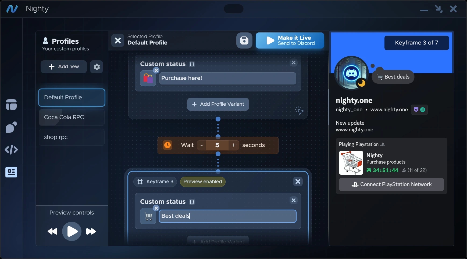The image size is (467, 259).
Task: Open the dashboard layout sidebar icon
Action: pyautogui.click(x=11, y=105)
